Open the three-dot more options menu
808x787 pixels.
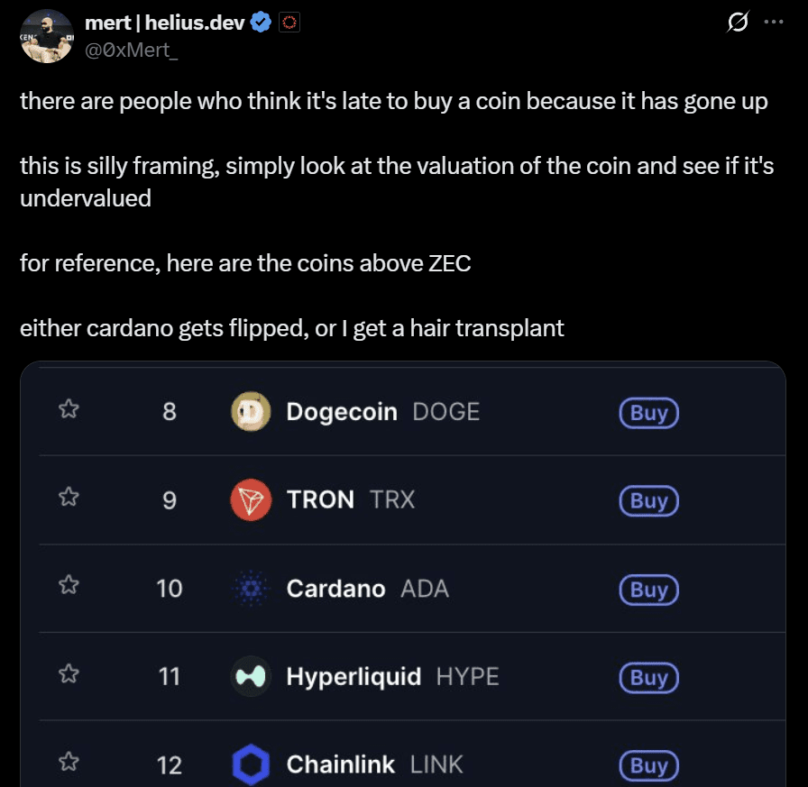[773, 23]
